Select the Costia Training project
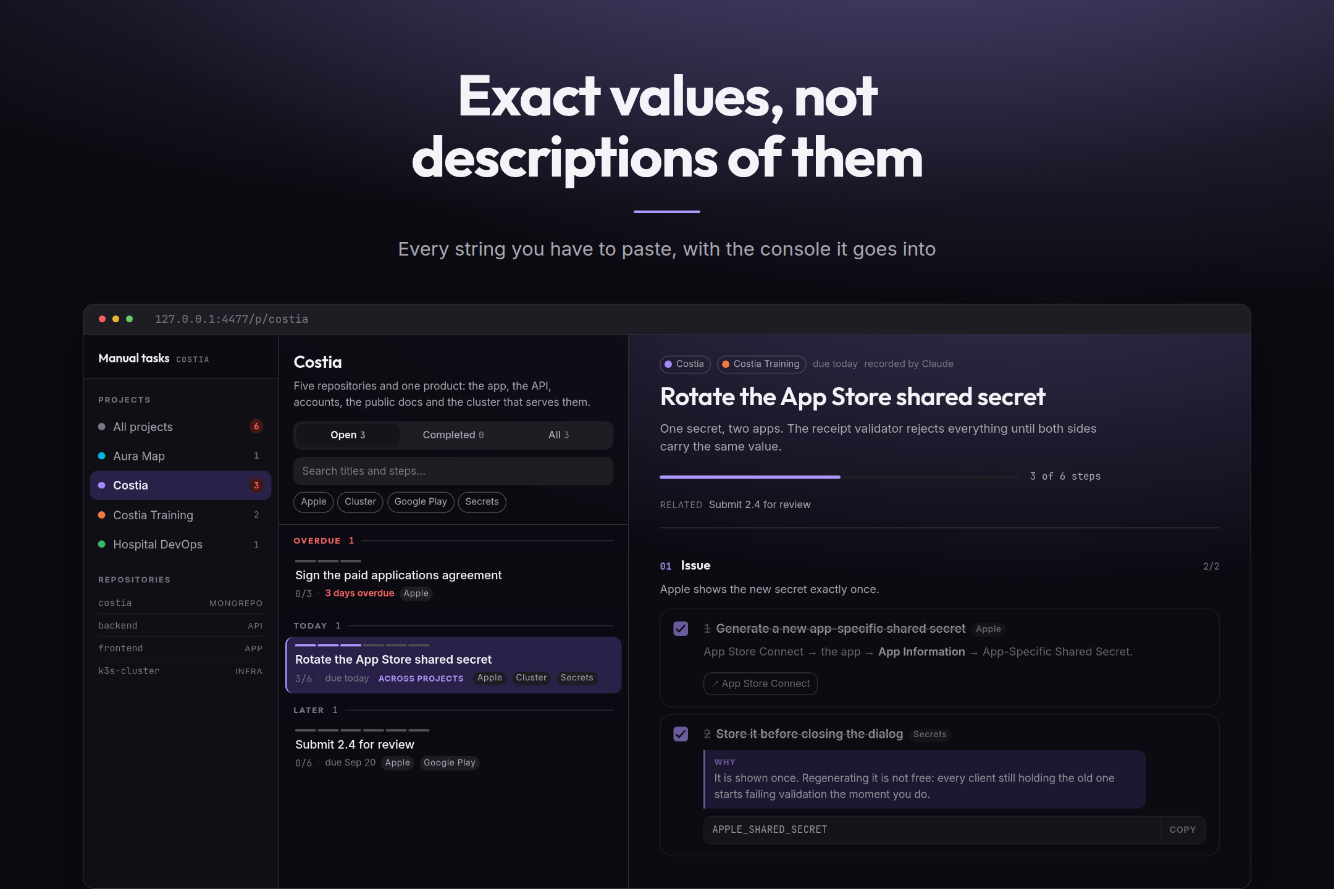1334x889 pixels. (x=180, y=515)
